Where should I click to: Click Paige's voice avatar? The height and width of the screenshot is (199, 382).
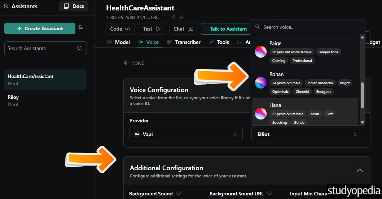click(x=261, y=52)
